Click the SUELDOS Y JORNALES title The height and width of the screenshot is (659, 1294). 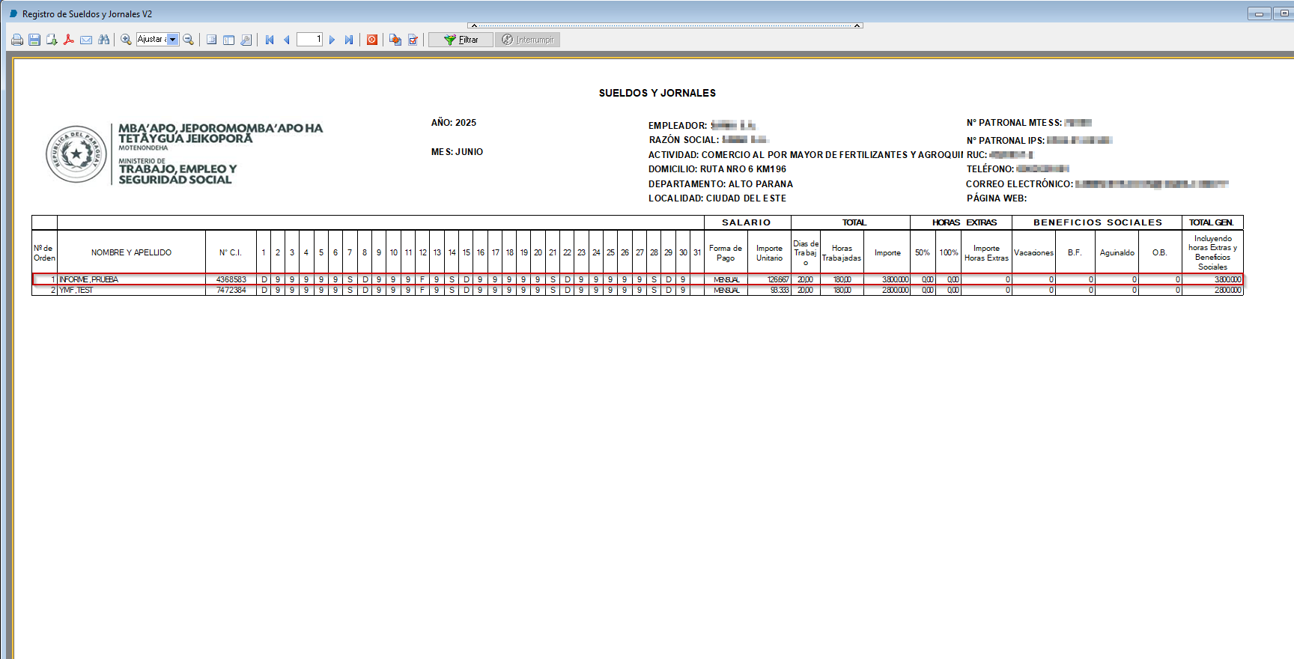click(657, 93)
